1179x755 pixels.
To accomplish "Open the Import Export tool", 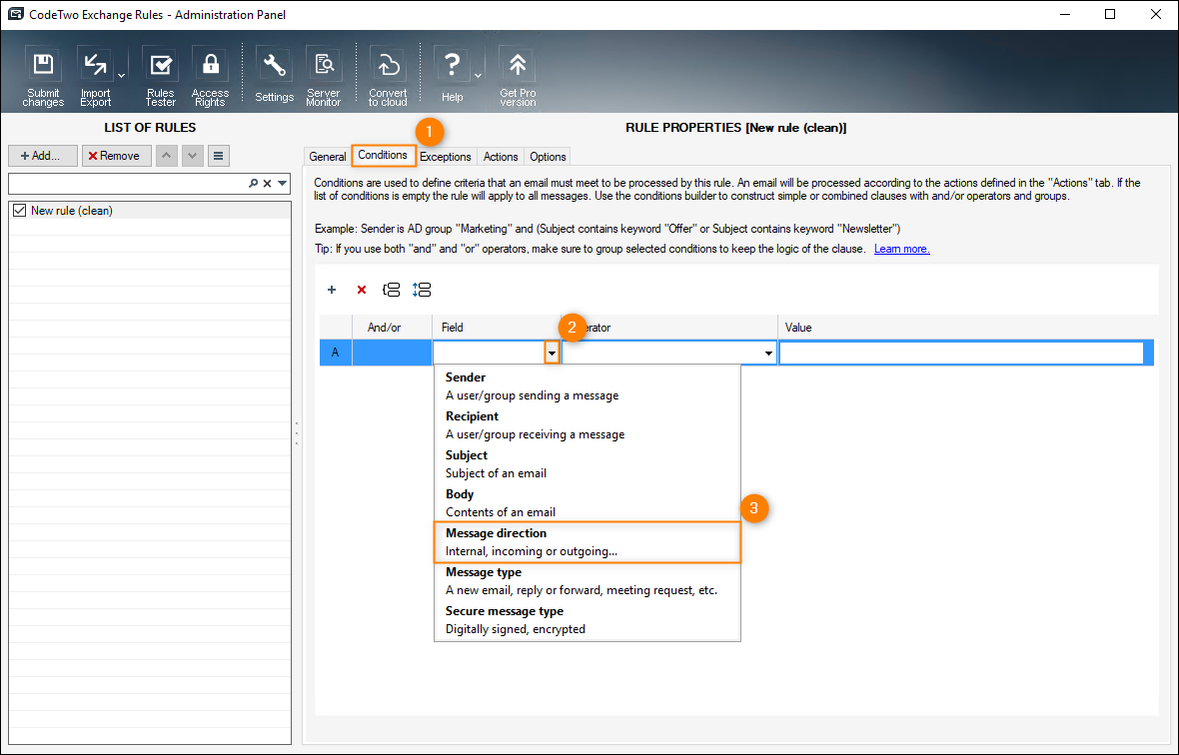I will click(96, 76).
